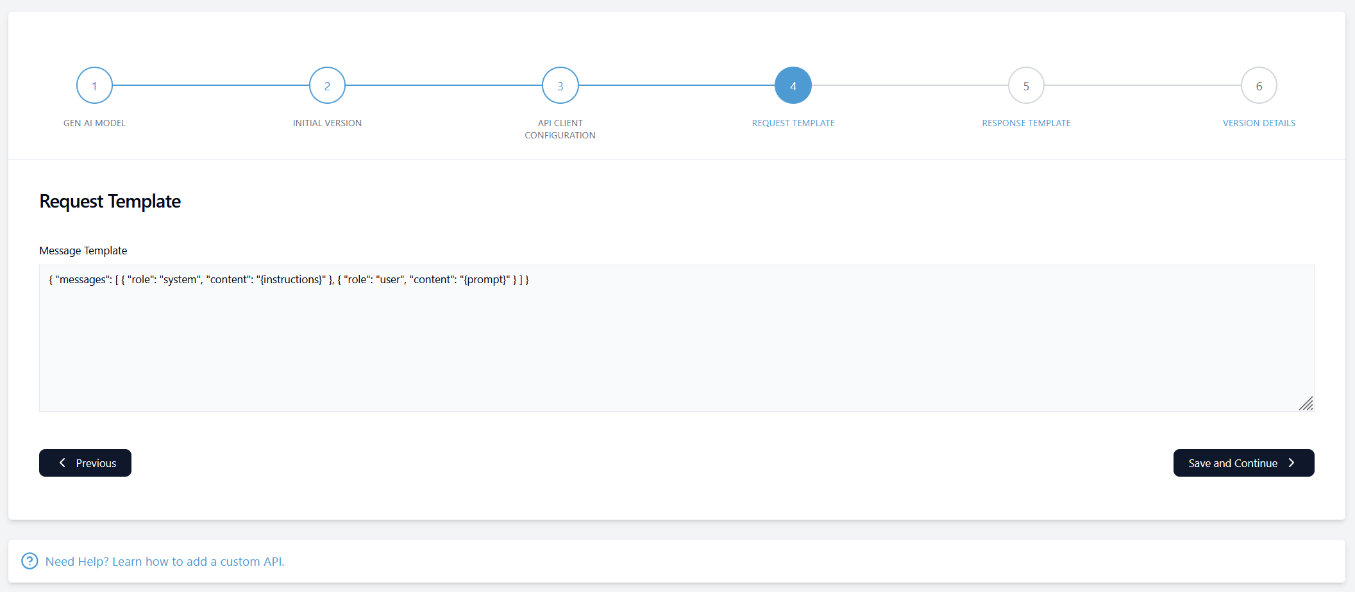Image resolution: width=1355 pixels, height=592 pixels.
Task: Open the RESPONSE TEMPLATE step label
Action: [x=1025, y=122]
